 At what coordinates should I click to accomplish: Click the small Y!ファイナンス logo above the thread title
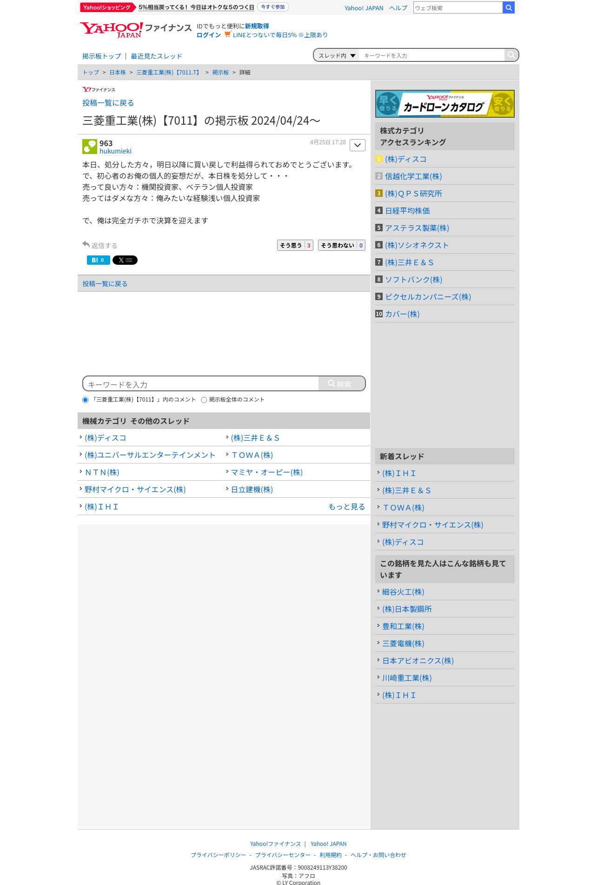(99, 89)
